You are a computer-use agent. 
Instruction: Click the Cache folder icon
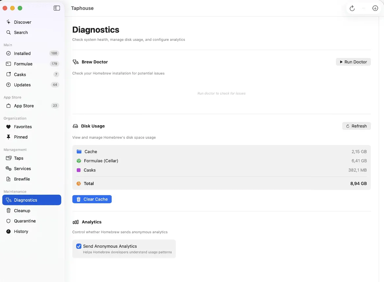79,152
